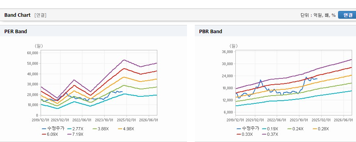Viewport: 356px width, 142px height.
Task: Click (원) unit label on PBR Band chart
Action: click(x=233, y=46)
